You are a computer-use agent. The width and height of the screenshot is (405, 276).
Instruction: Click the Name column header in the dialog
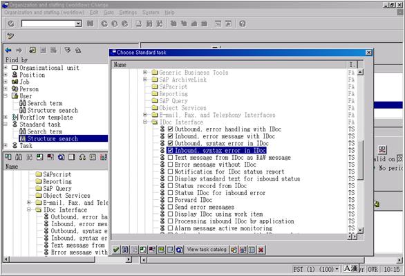coord(229,64)
